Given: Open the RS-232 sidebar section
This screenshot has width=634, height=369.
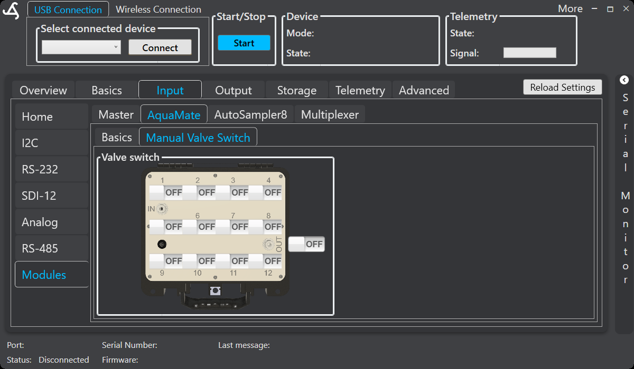Looking at the screenshot, I should pos(51,169).
